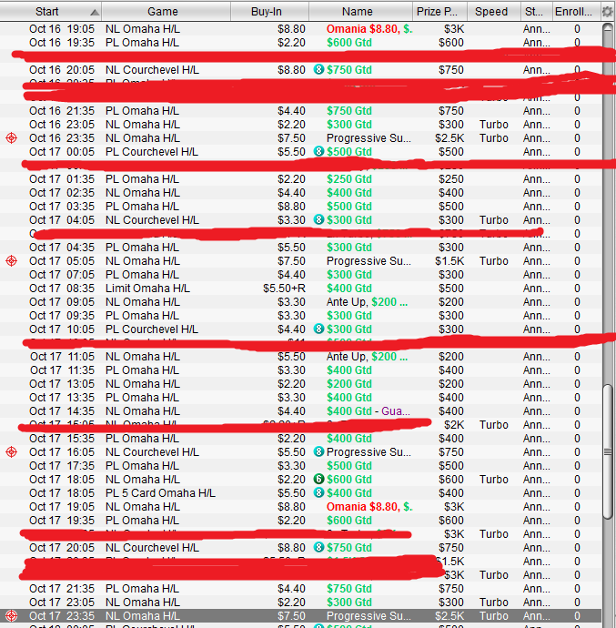The width and height of the screenshot is (616, 628).
Task: Select Oct 17 21:35 PL Omaha H/L row
Action: pos(300,589)
